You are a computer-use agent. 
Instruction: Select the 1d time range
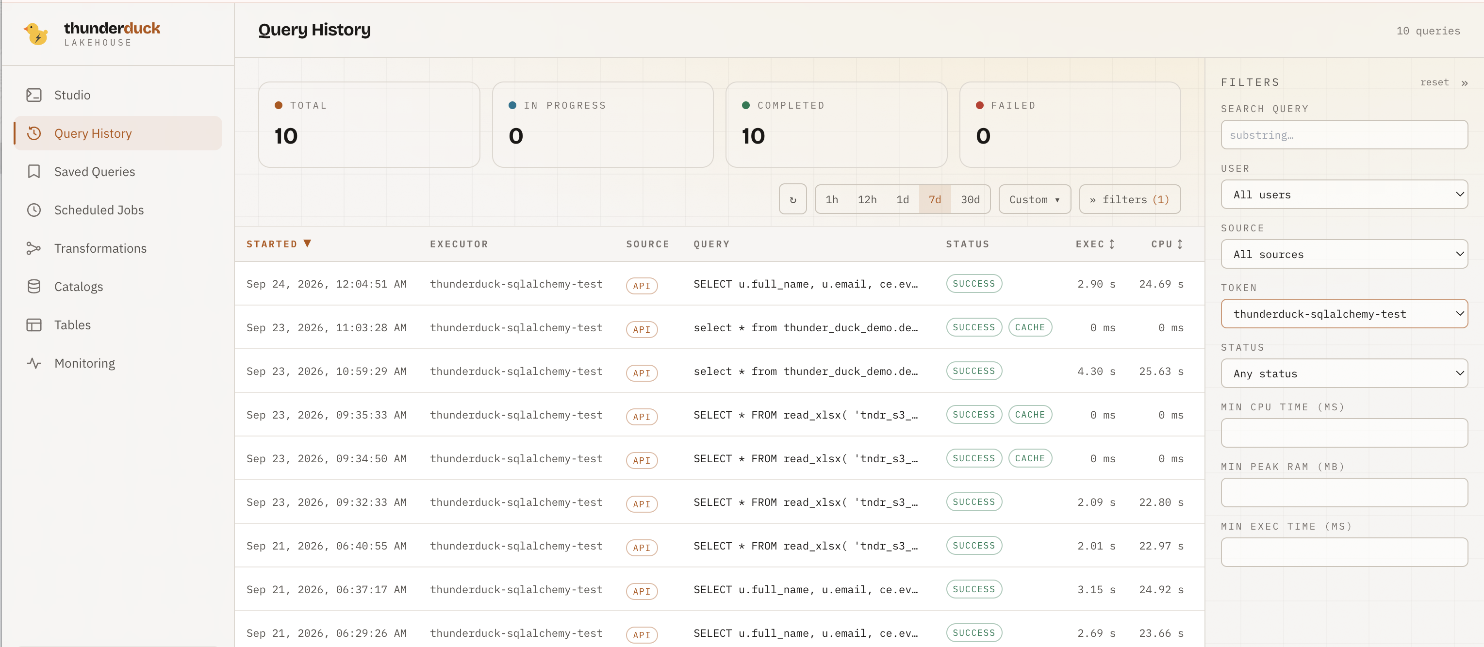(902, 199)
